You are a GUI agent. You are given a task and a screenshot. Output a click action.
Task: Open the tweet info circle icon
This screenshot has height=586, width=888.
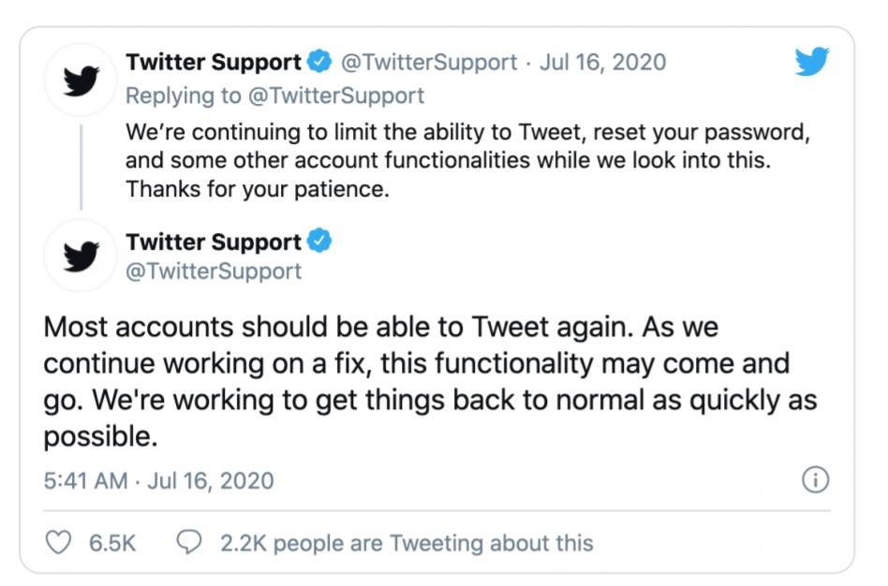pyautogui.click(x=815, y=481)
